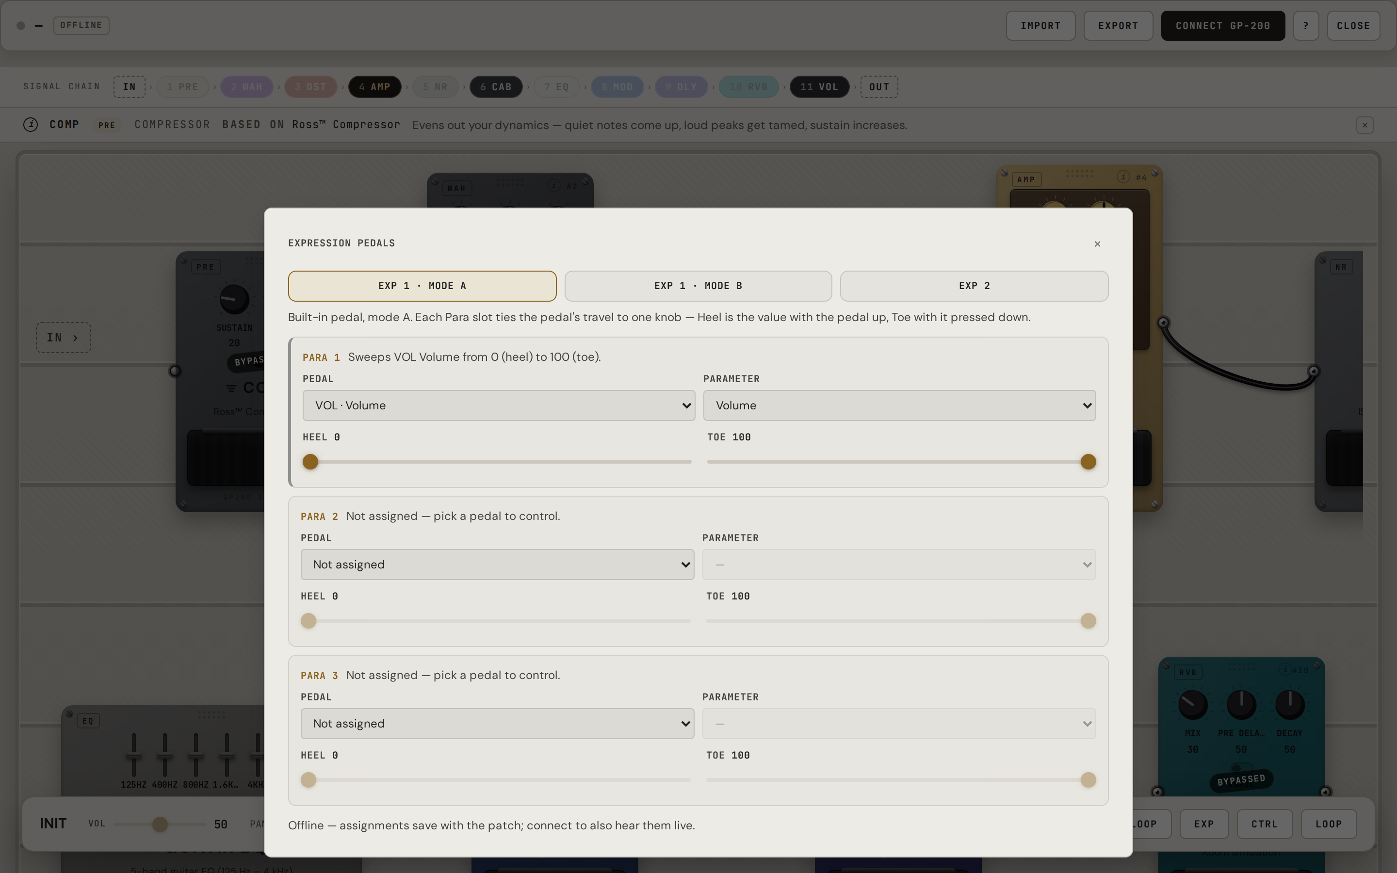Click the AMP pedal info icon
The image size is (1397, 873).
click(x=1123, y=177)
